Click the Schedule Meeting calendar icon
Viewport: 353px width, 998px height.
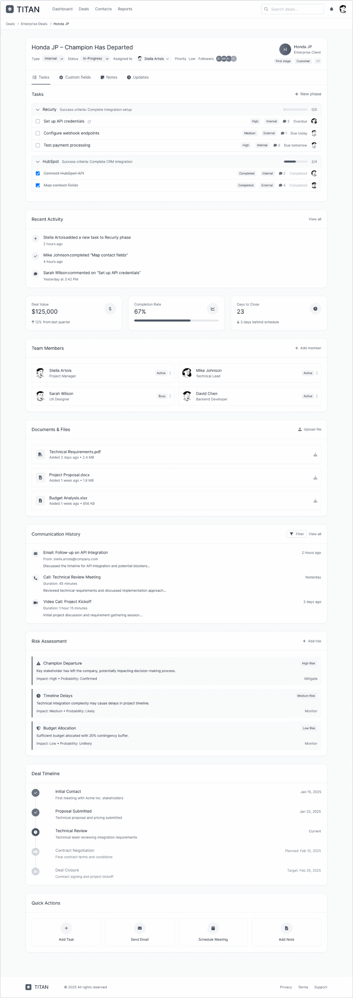213,928
